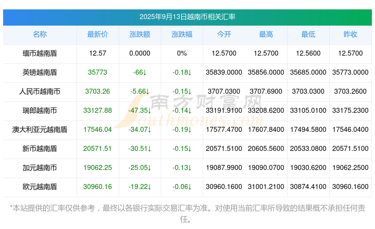Click change amount -19.22↓

(140, 187)
